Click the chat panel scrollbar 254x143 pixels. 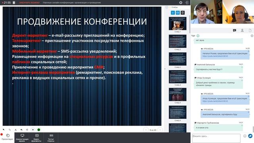[x=253, y=129]
